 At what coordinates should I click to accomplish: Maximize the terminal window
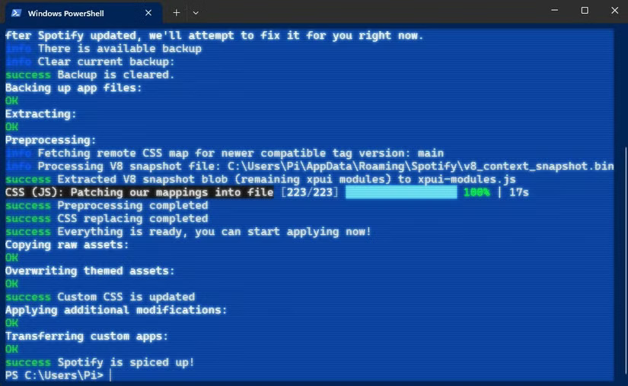tap(585, 11)
